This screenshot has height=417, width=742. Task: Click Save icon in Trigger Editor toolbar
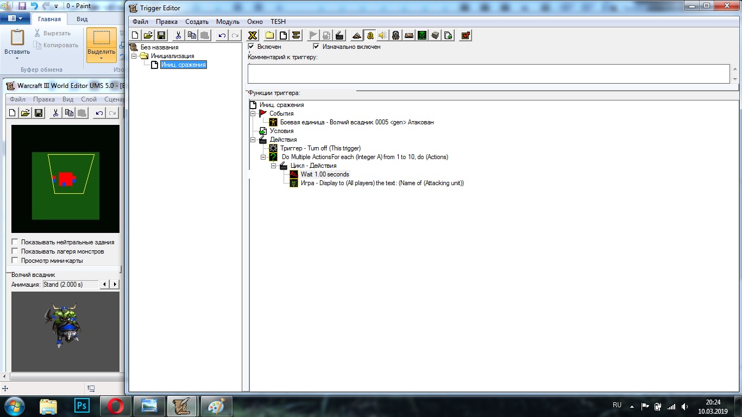pyautogui.click(x=161, y=35)
